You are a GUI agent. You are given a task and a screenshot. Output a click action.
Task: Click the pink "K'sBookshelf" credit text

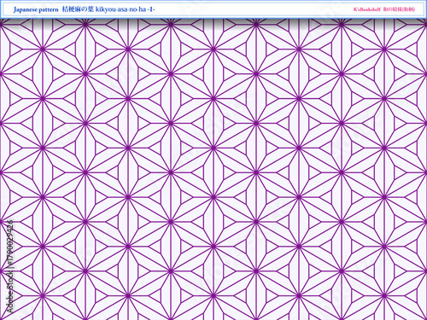[367, 9]
